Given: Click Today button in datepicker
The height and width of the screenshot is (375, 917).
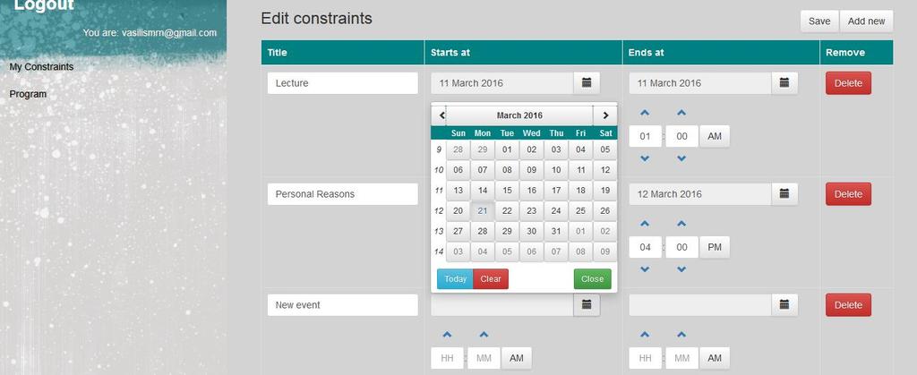Looking at the screenshot, I should (x=455, y=279).
